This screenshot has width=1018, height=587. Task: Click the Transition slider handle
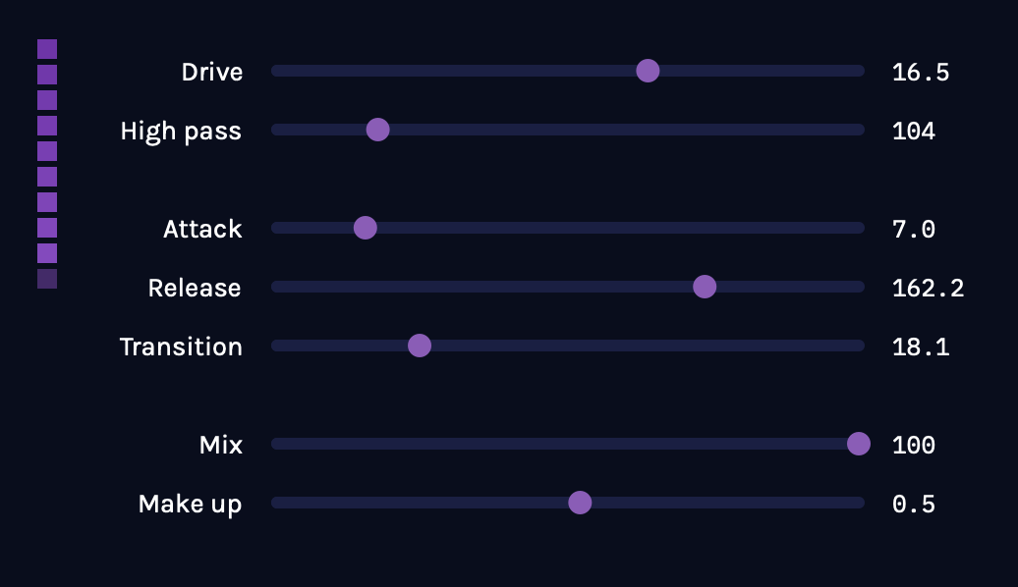[x=420, y=346]
